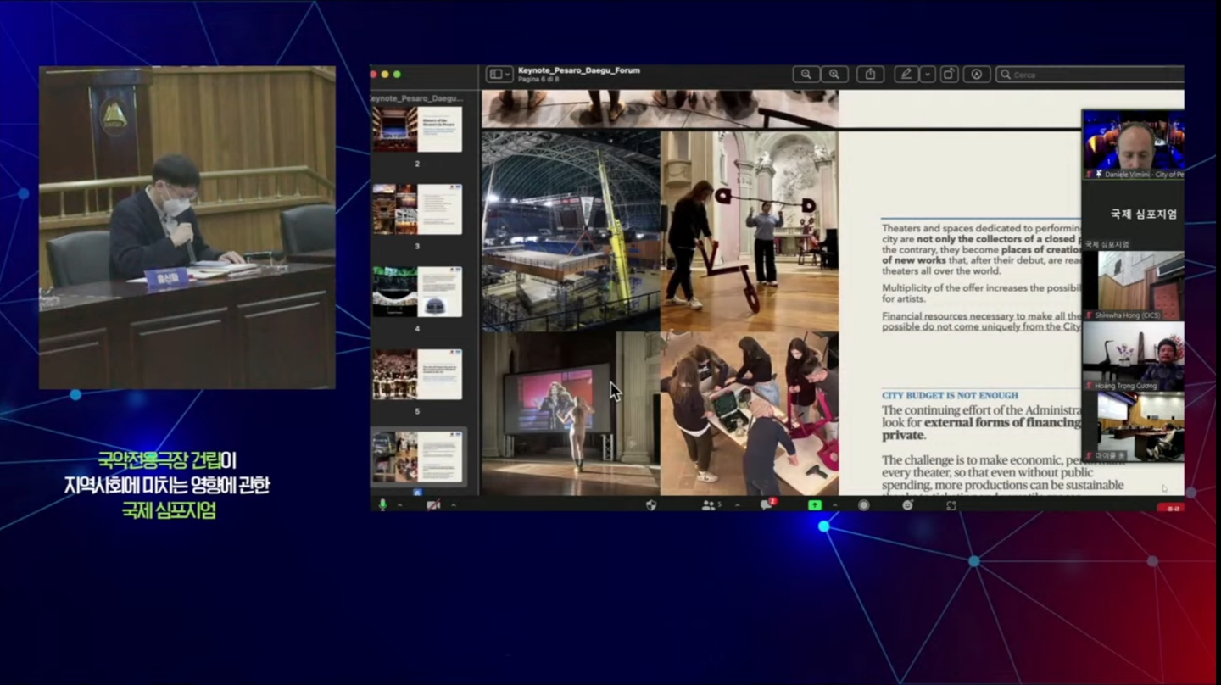Open the Zoom participants panel
The width and height of the screenshot is (1221, 685).
[710, 505]
